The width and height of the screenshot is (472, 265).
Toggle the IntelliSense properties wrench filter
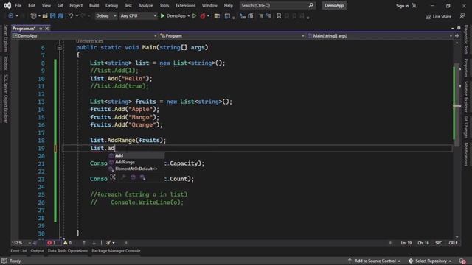point(123,177)
